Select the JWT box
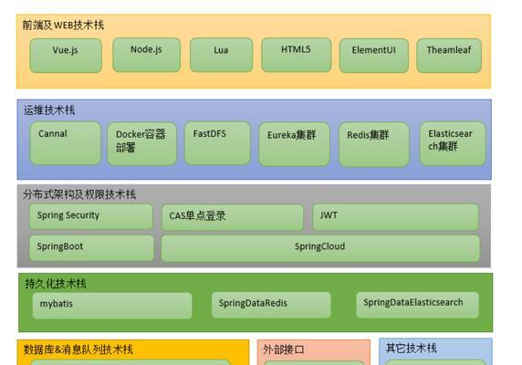This screenshot has width=522, height=365. (x=395, y=217)
